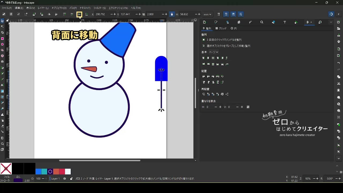Enable align handles on third click
Image resolution: width=343 pixels, height=193 pixels.
(x=204, y=40)
